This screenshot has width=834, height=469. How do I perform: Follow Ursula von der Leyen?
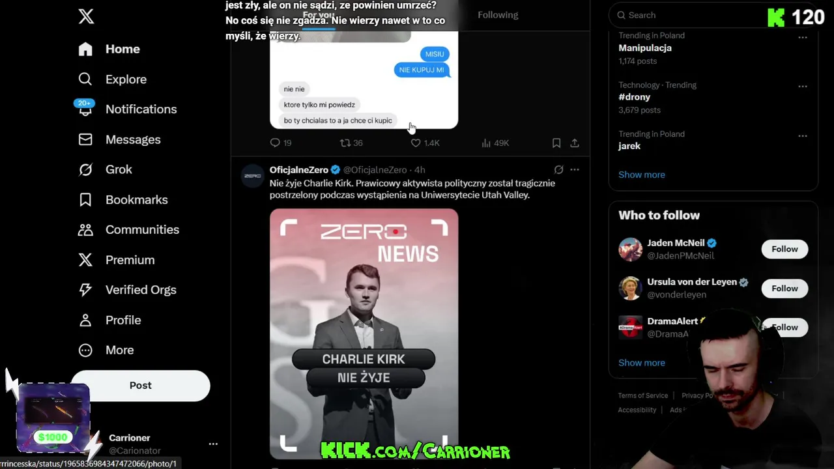pyautogui.click(x=784, y=288)
